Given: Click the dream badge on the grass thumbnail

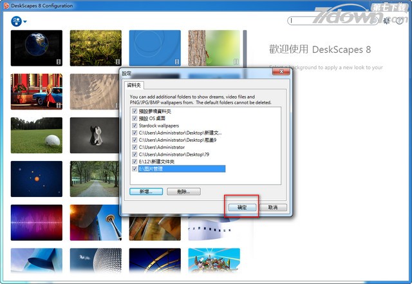Looking at the screenshot, I should pos(118,62).
